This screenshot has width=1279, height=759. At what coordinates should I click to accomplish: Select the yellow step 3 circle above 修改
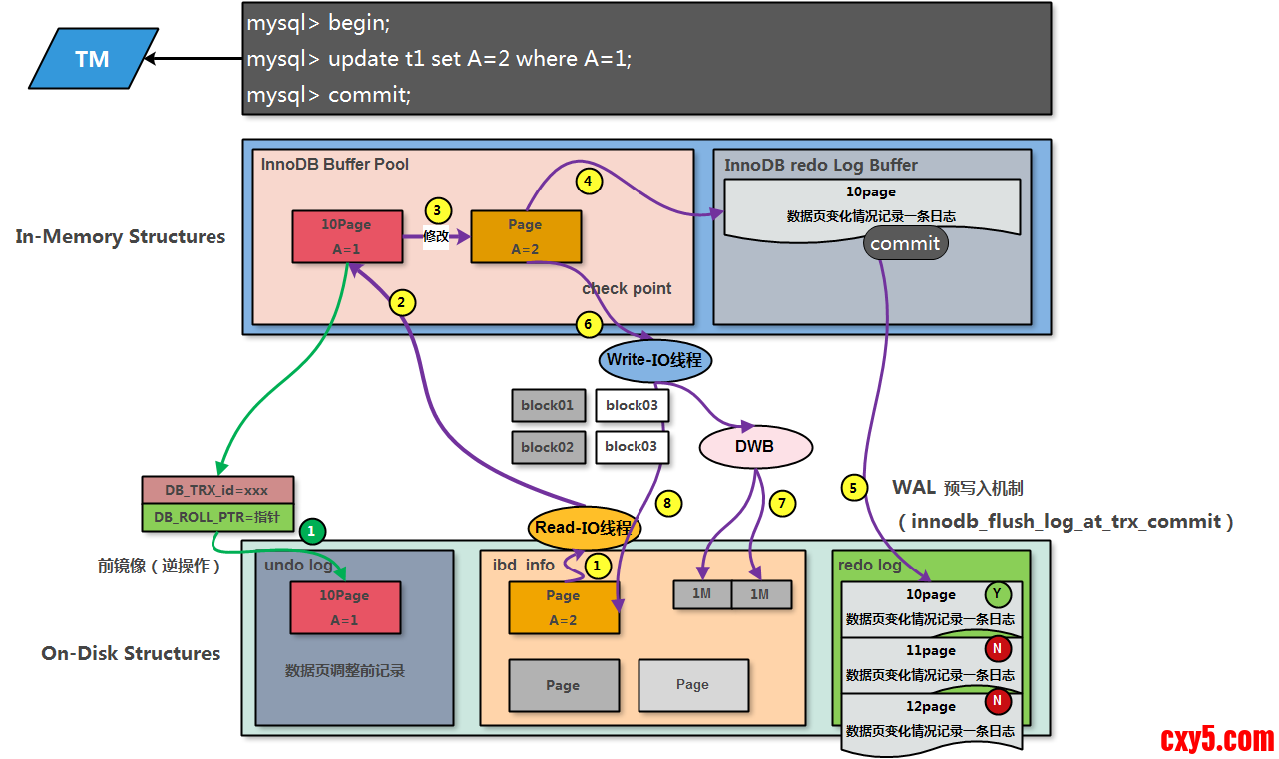tap(437, 211)
